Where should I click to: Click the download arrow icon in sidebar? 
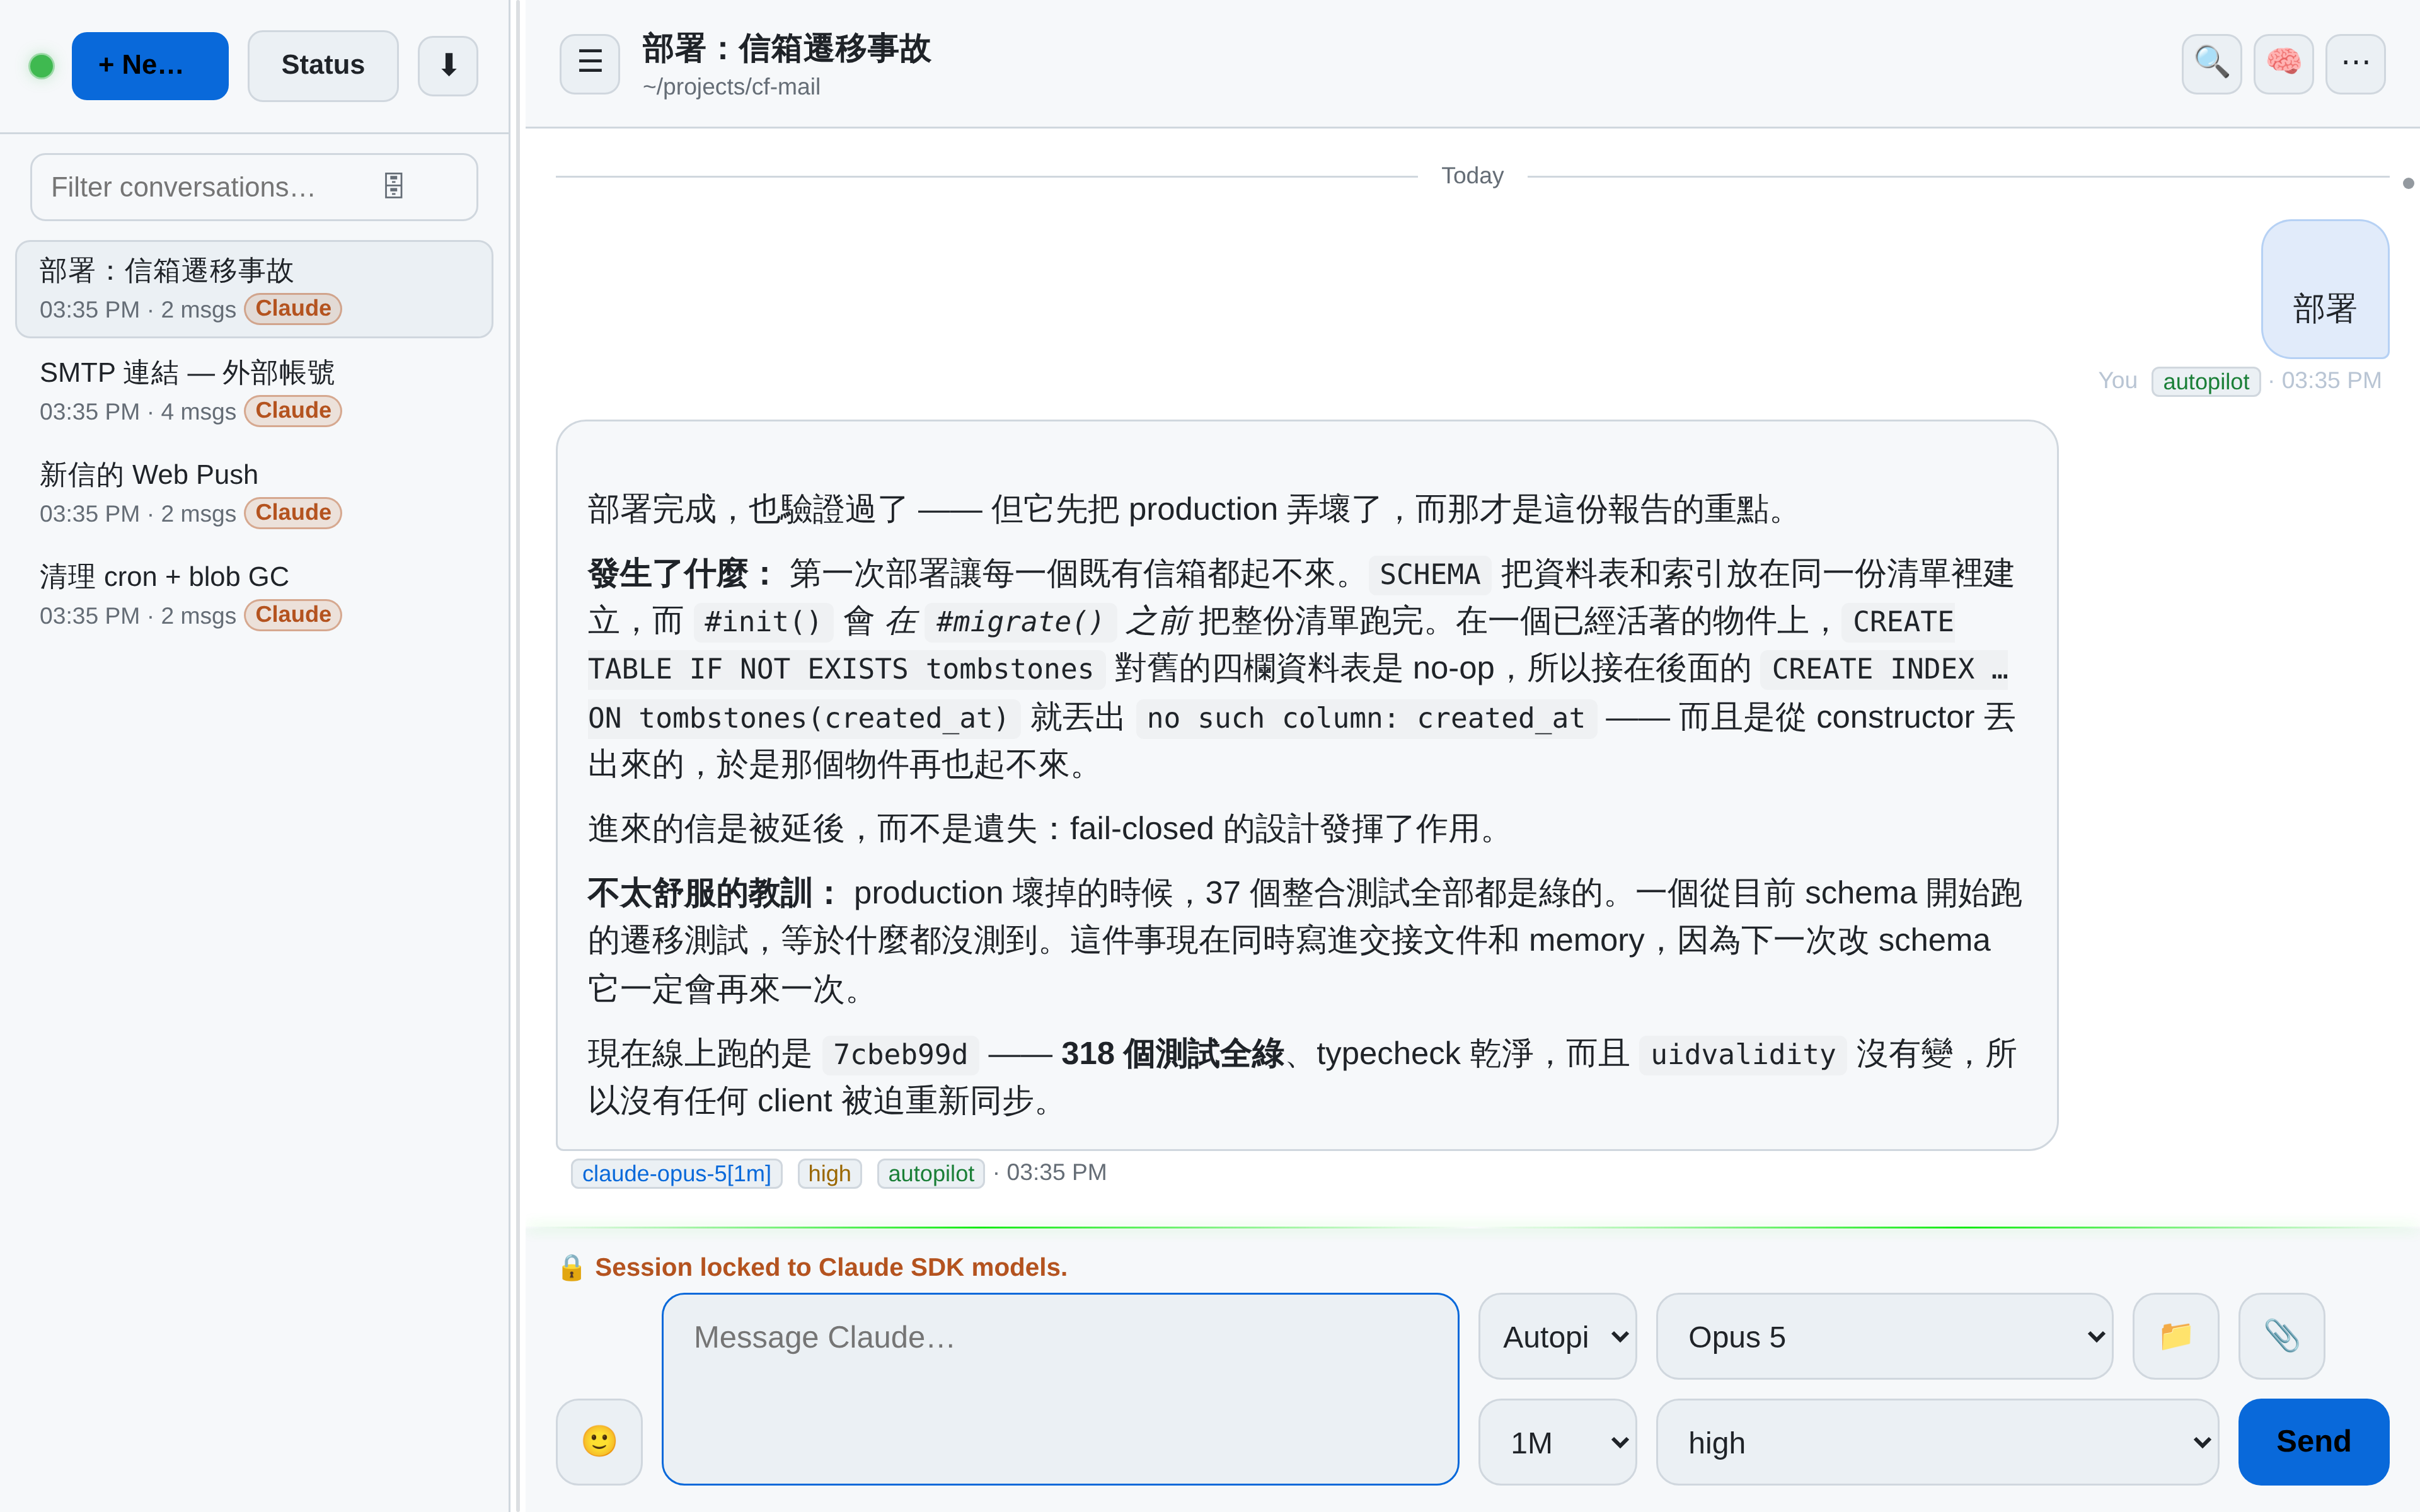click(x=448, y=65)
